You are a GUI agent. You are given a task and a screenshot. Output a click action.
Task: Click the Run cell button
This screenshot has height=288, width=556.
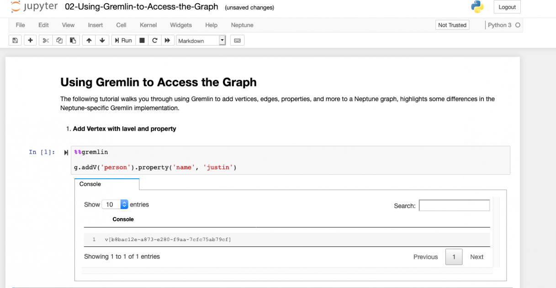[123, 40]
